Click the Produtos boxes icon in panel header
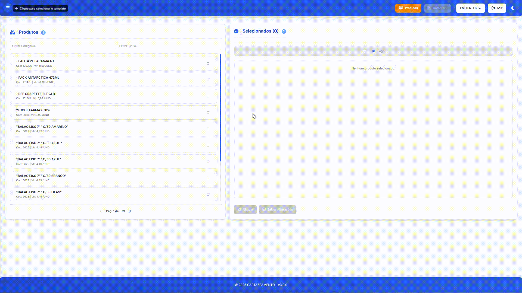Image resolution: width=522 pixels, height=293 pixels. [12, 32]
